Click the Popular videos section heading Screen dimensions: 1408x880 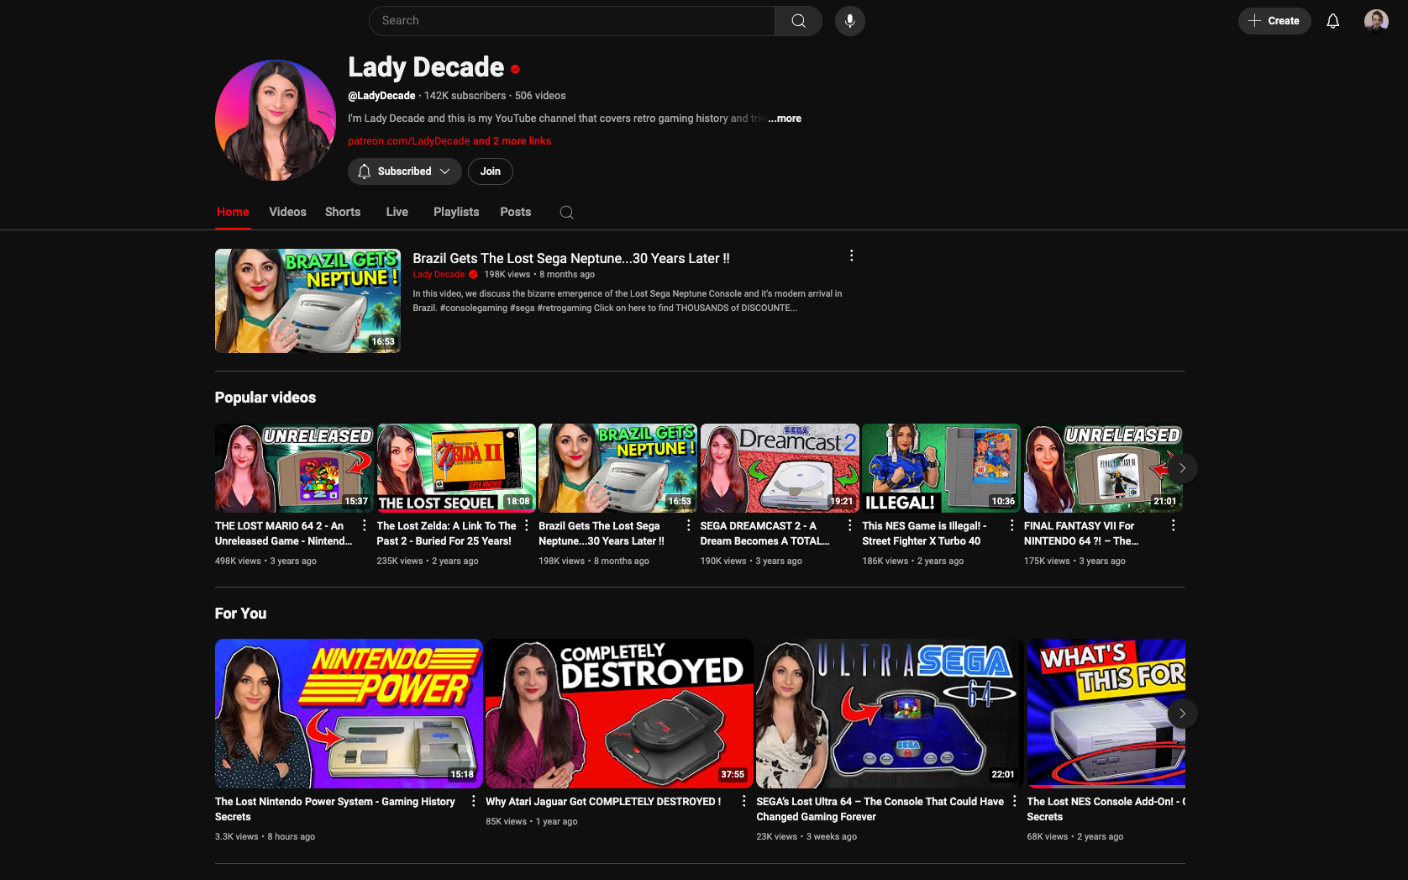coord(265,398)
